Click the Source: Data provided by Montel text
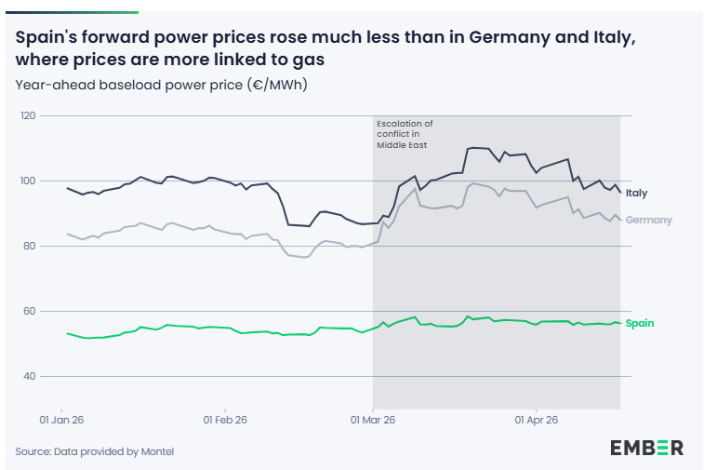Image resolution: width=704 pixels, height=470 pixels. click(x=94, y=451)
